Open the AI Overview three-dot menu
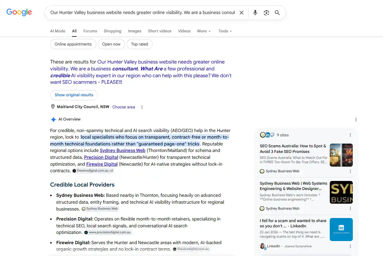The image size is (383, 256). (356, 120)
